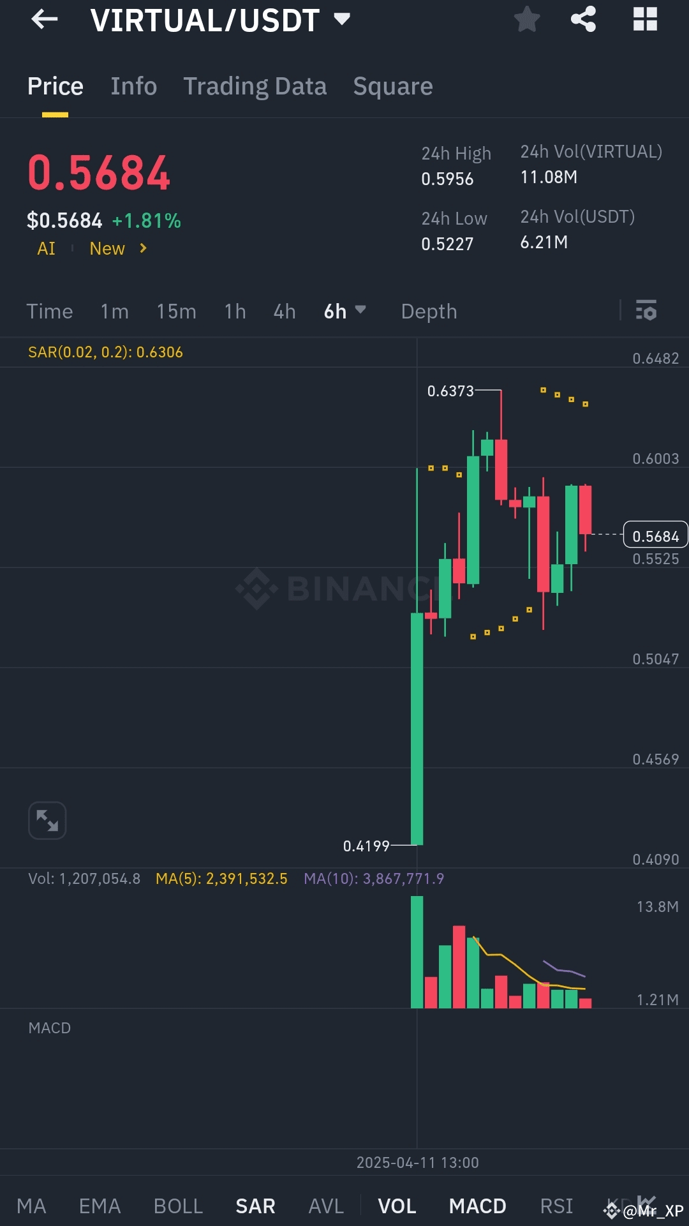Open the AI analysis feature

(45, 248)
